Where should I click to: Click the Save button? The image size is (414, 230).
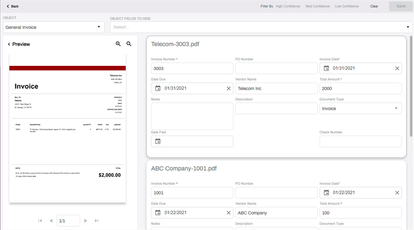[401, 6]
